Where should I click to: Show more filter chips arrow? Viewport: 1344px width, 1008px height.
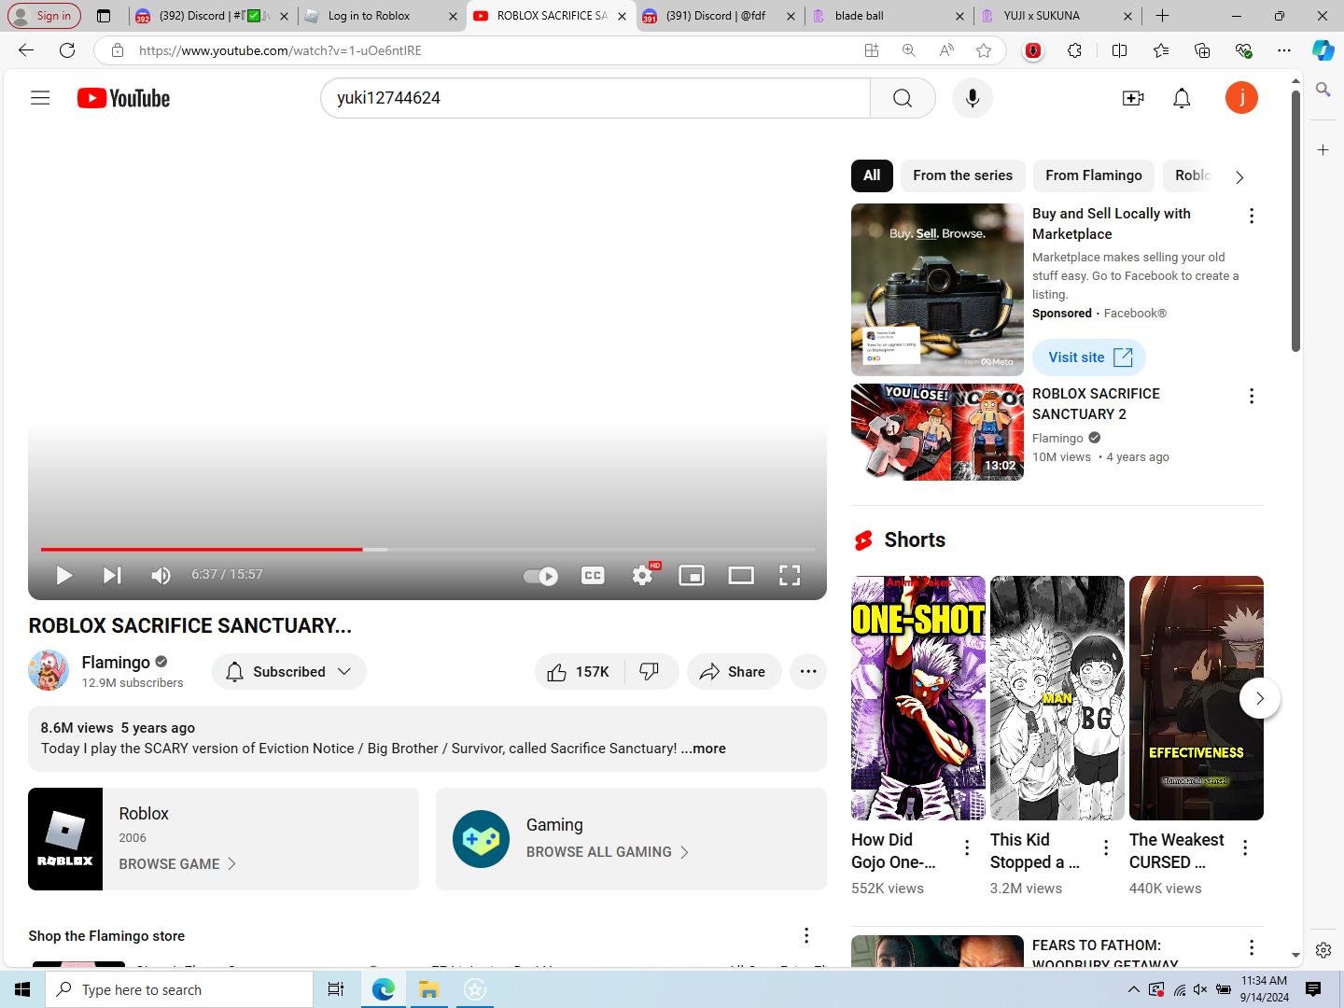coord(1239,176)
